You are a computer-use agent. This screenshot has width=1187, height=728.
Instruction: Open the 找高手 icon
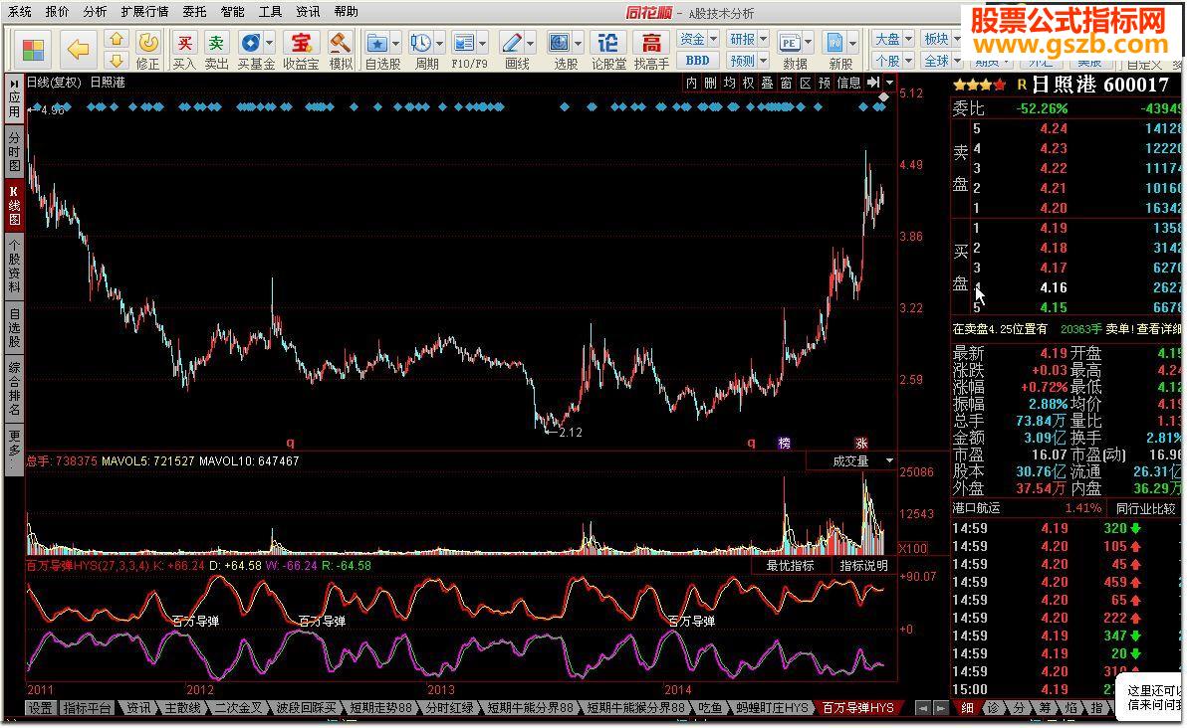[x=651, y=43]
